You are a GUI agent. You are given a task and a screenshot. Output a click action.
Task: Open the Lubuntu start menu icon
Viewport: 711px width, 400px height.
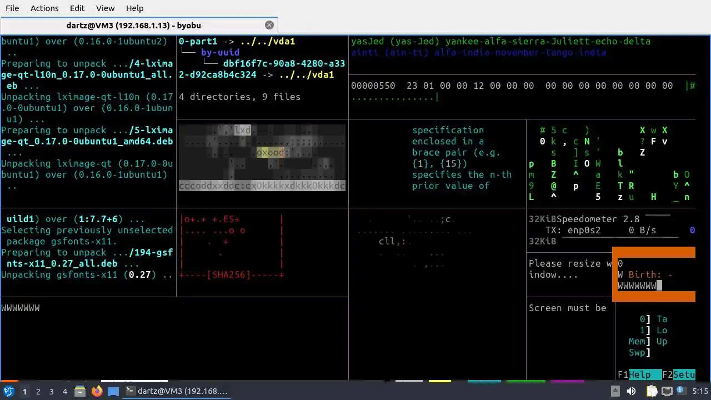pyautogui.click(x=8, y=391)
